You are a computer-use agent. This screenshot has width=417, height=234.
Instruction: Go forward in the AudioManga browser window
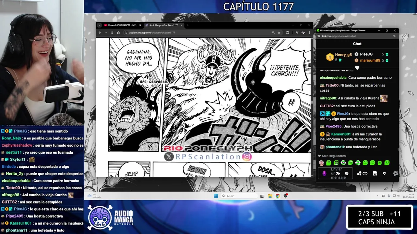[106, 32]
